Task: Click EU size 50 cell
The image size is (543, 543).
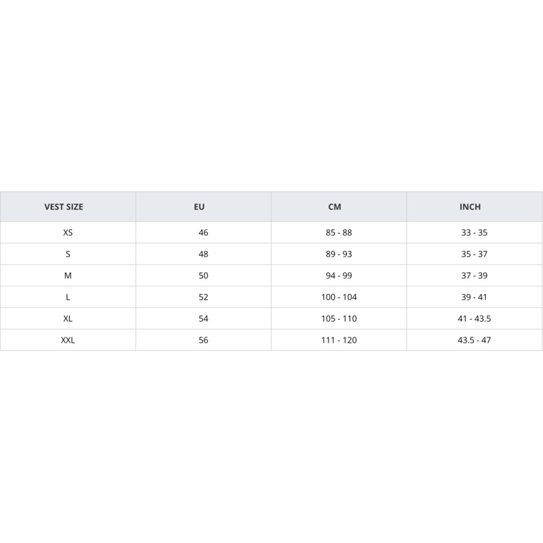Action: point(204,276)
